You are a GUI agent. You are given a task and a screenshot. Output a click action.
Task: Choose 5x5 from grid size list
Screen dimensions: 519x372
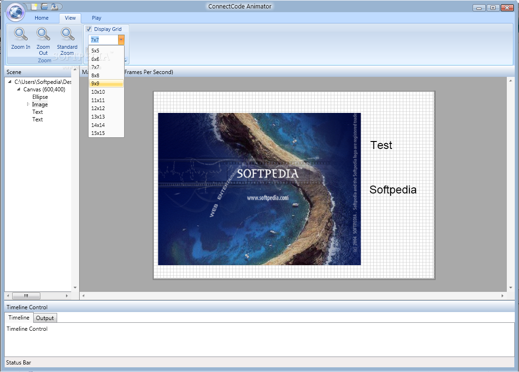click(106, 51)
